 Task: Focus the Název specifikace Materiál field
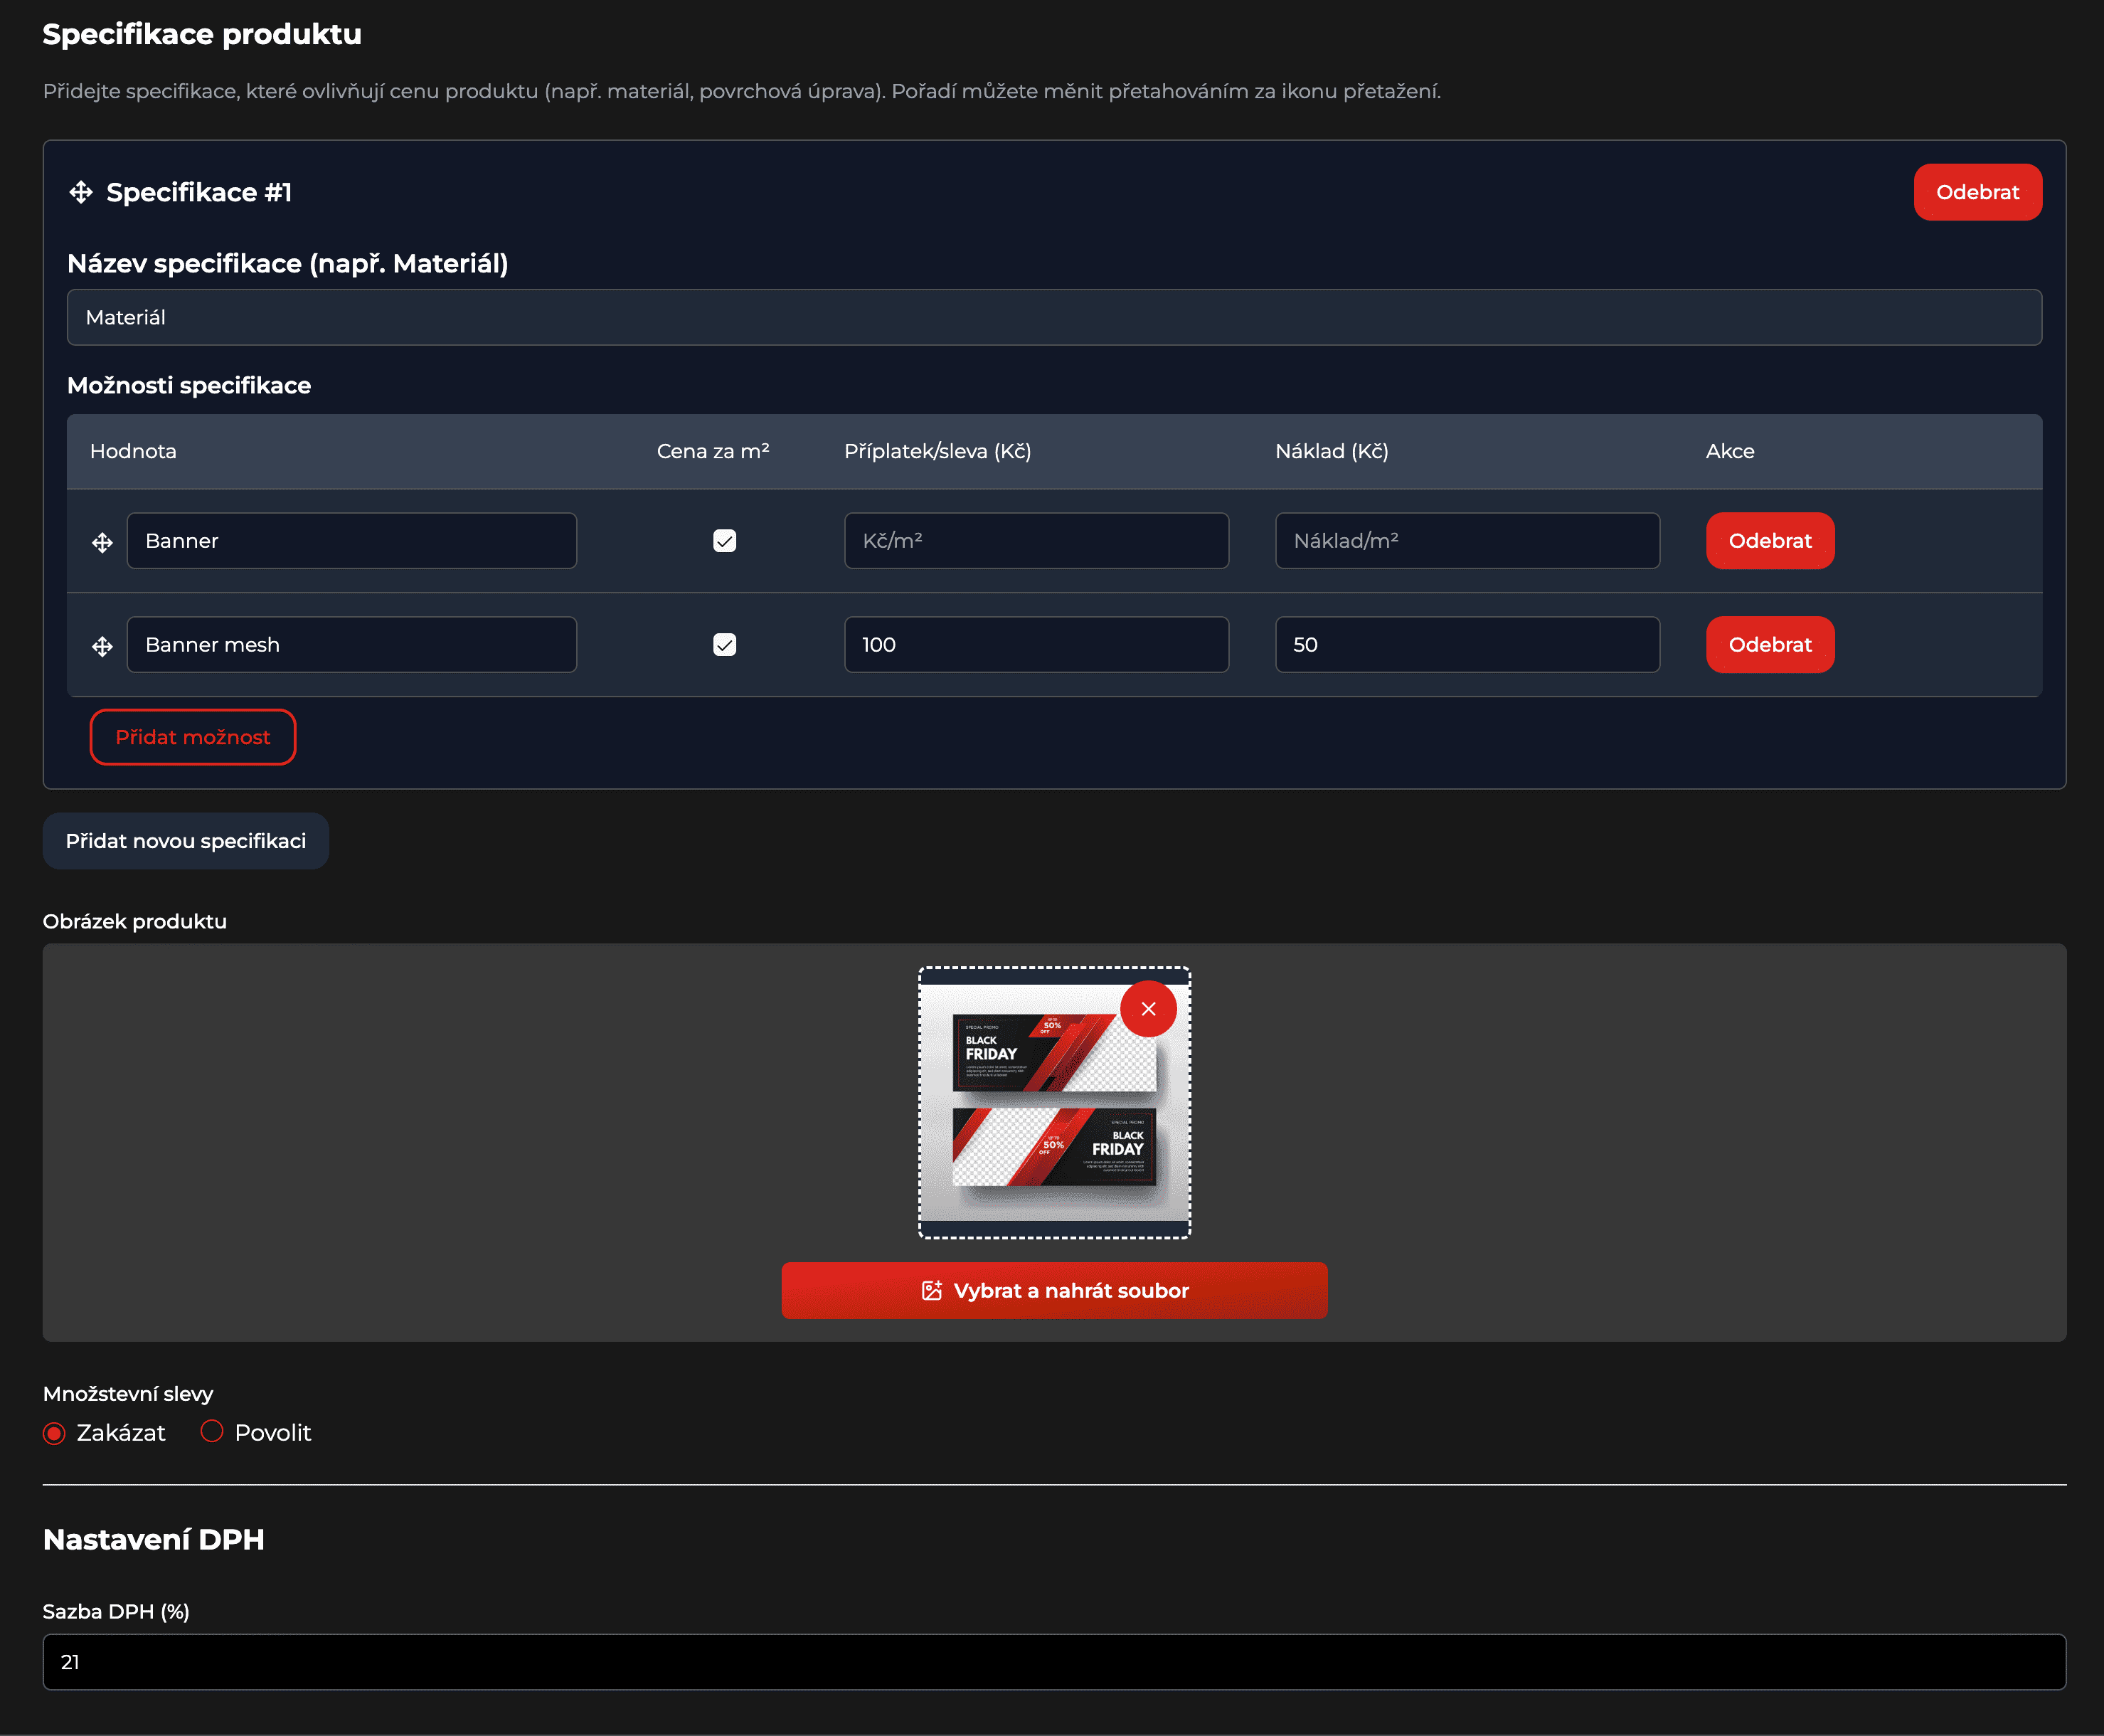pyautogui.click(x=1053, y=317)
